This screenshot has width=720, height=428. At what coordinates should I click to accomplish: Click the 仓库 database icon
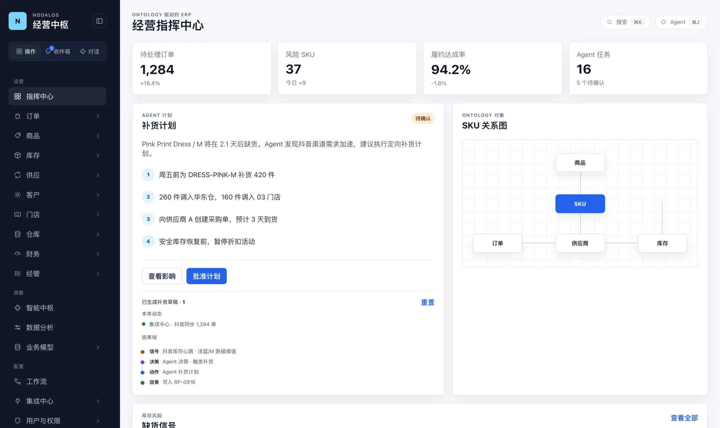tap(18, 234)
